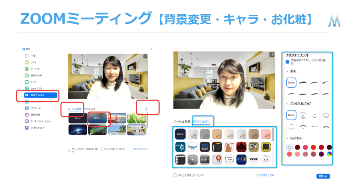This screenshot has width=349, height=186.
Task: Apply the Zoomtopia video filter
Action: [x=180, y=147]
